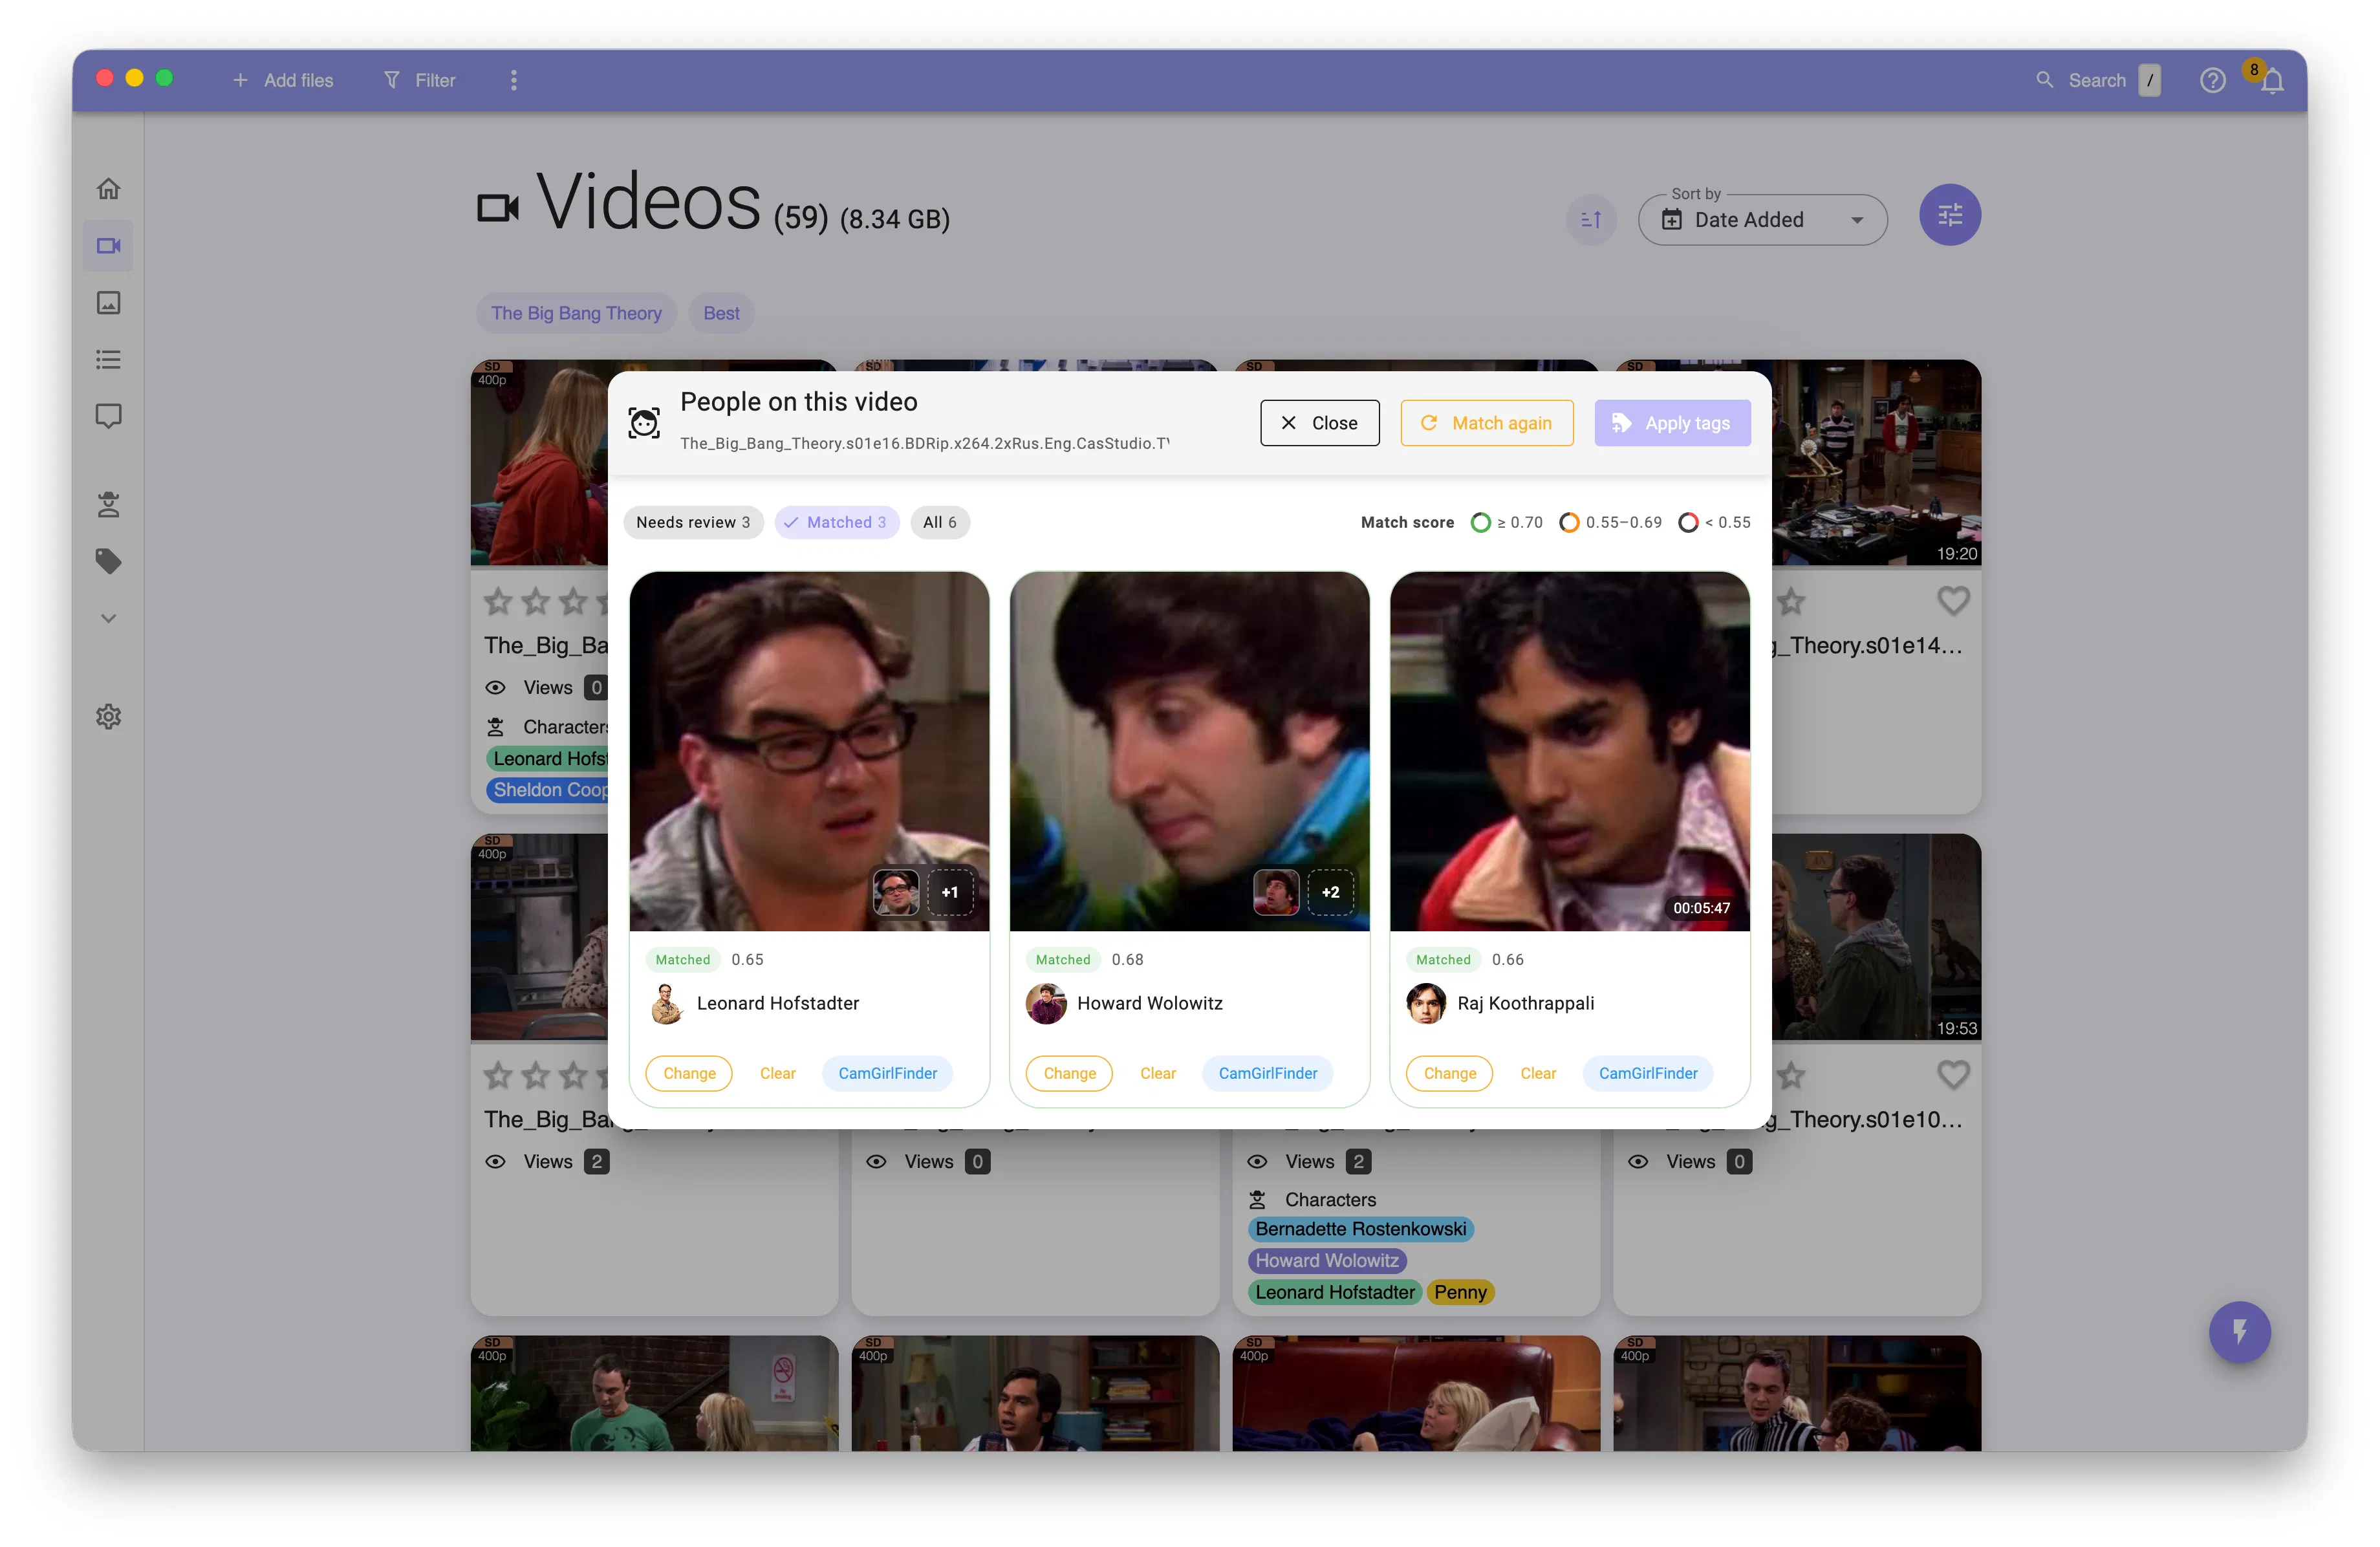
Task: Favorite the s01e10 video with heart icon
Action: point(1952,1075)
